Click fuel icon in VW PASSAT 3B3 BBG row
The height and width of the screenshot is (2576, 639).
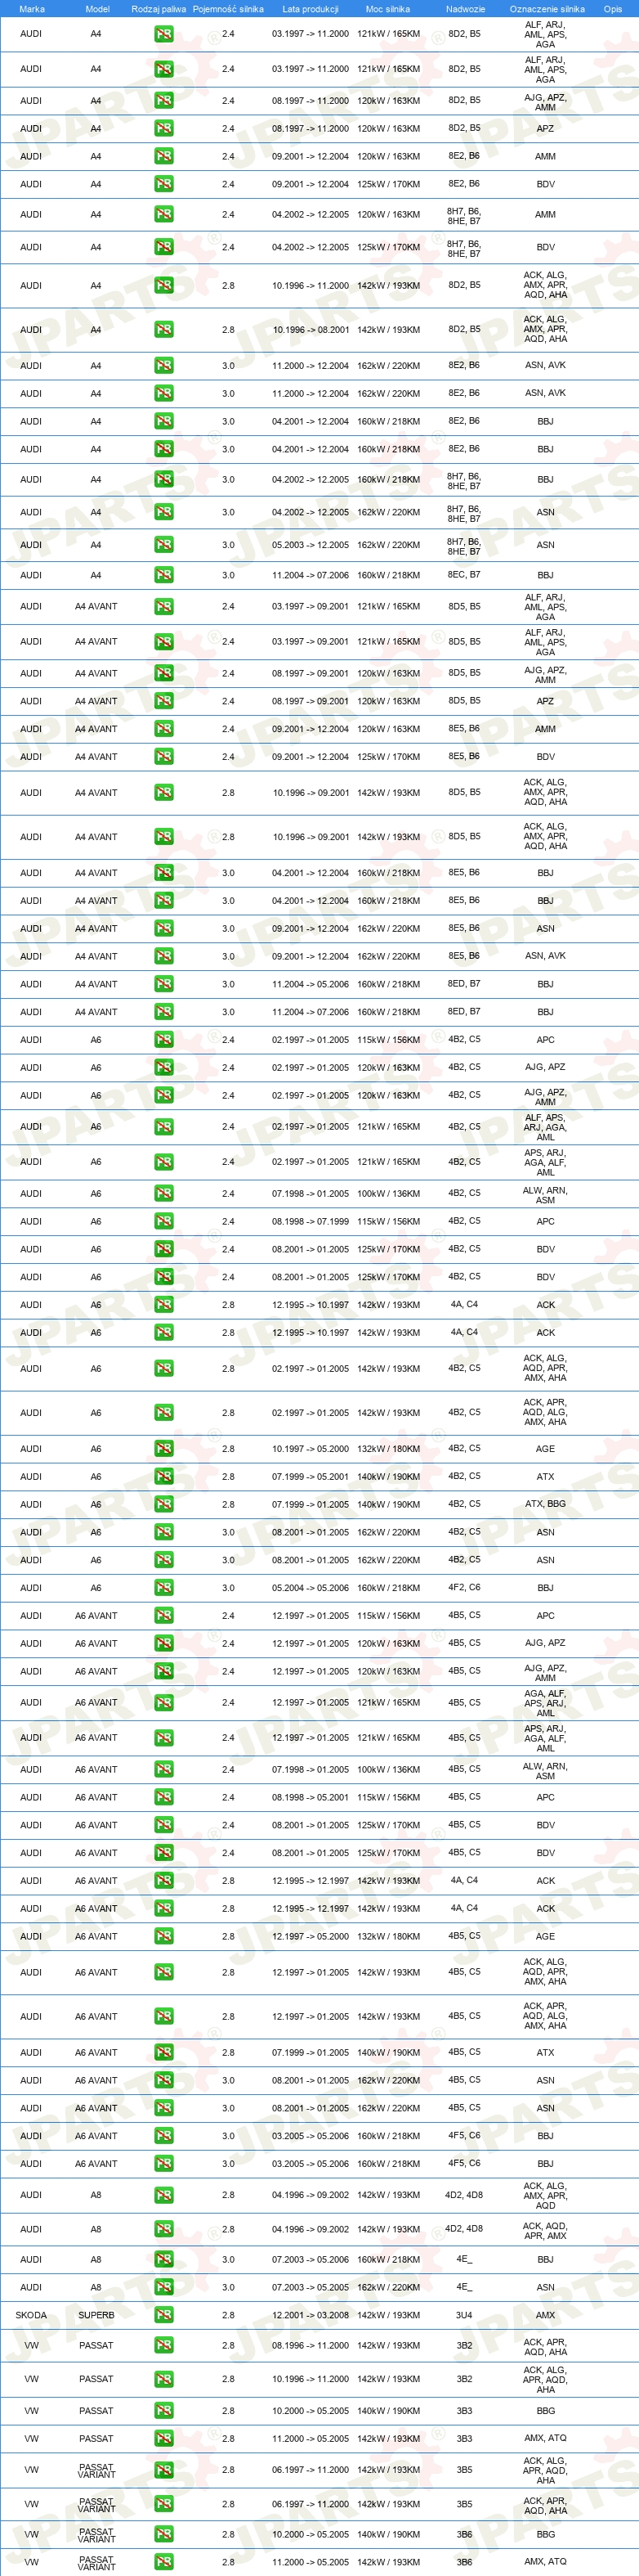(x=163, y=2411)
